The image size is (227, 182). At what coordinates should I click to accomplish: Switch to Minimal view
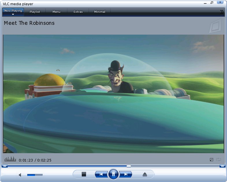pyautogui.click(x=100, y=12)
